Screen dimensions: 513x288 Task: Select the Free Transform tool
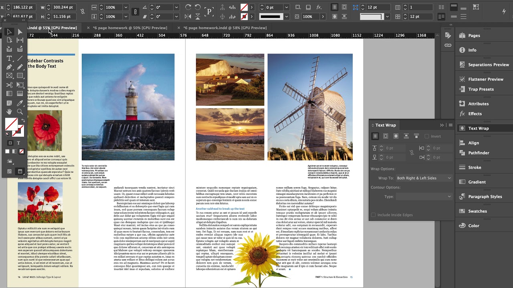[20, 85]
